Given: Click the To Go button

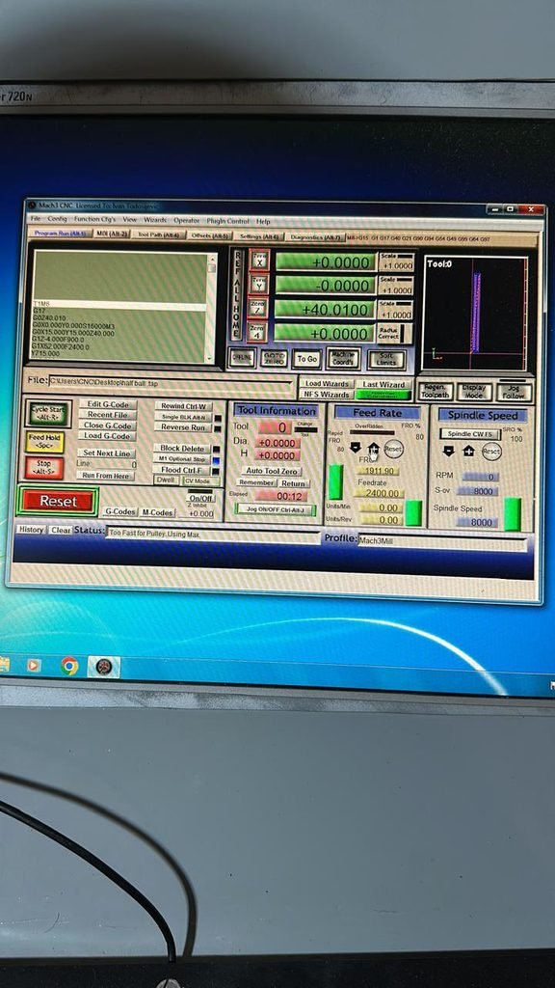Looking at the screenshot, I should (306, 359).
